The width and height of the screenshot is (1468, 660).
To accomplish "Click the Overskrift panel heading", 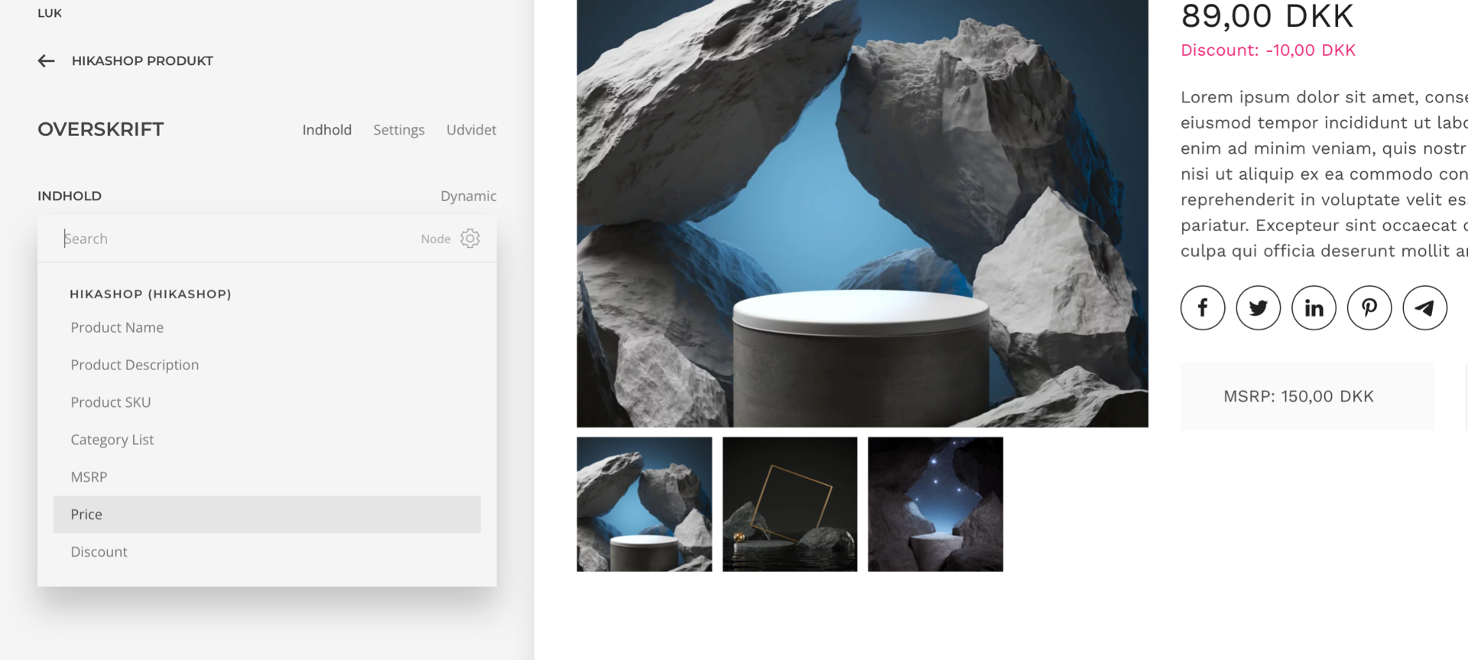I will point(101,129).
